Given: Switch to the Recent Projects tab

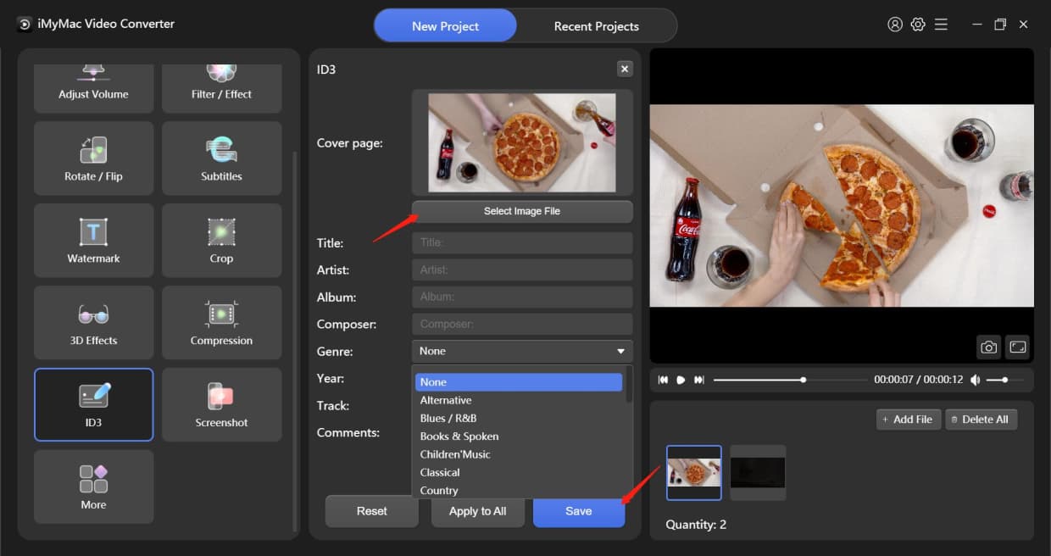Looking at the screenshot, I should pos(597,25).
